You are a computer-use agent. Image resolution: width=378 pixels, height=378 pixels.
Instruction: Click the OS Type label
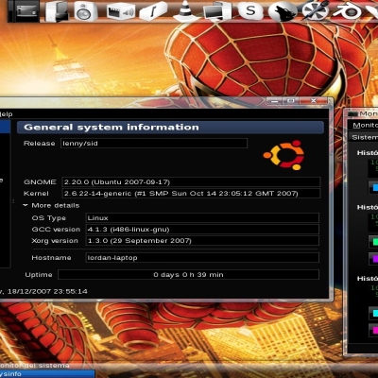click(49, 218)
